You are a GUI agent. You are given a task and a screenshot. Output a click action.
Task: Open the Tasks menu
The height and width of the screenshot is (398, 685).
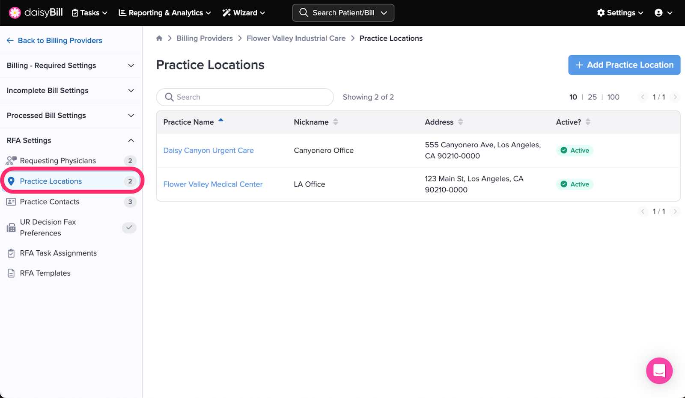pos(89,13)
